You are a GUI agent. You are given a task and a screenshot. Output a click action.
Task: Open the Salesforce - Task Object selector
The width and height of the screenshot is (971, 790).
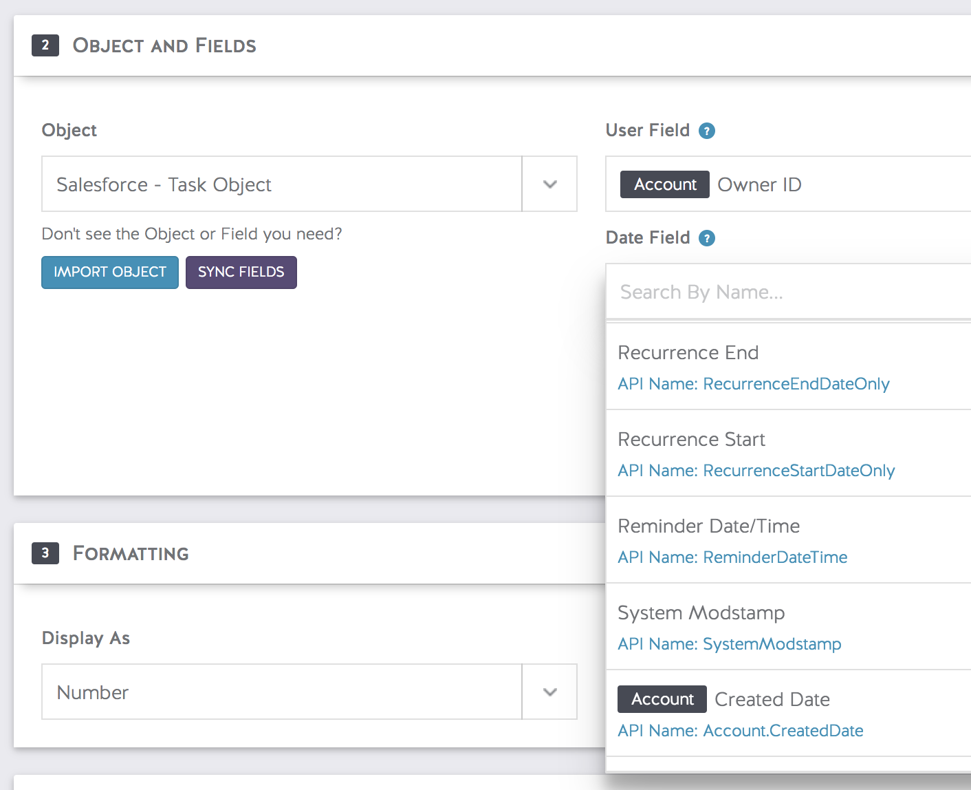click(x=282, y=184)
